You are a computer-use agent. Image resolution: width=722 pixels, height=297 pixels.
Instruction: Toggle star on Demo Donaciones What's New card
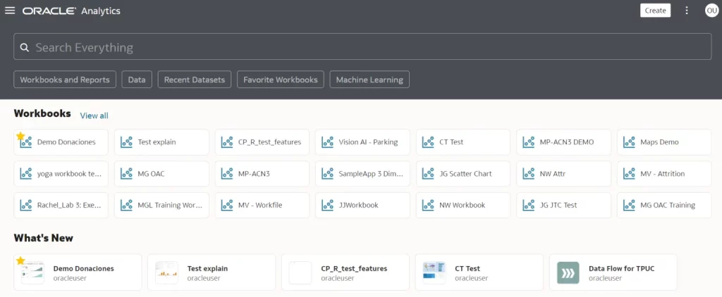tap(20, 261)
